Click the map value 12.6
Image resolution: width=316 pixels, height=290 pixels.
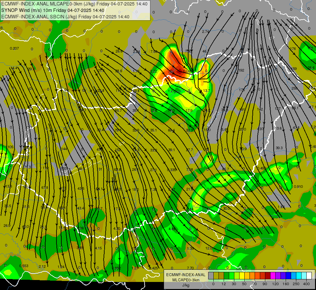tap(154, 111)
